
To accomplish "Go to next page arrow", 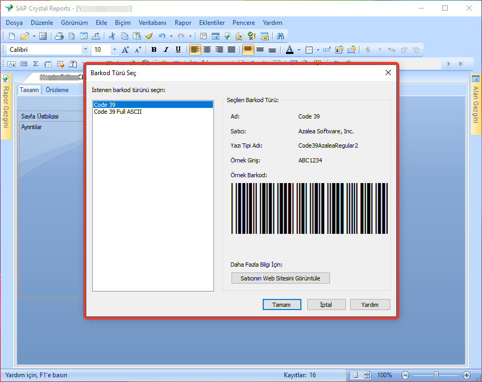I will (449, 64).
